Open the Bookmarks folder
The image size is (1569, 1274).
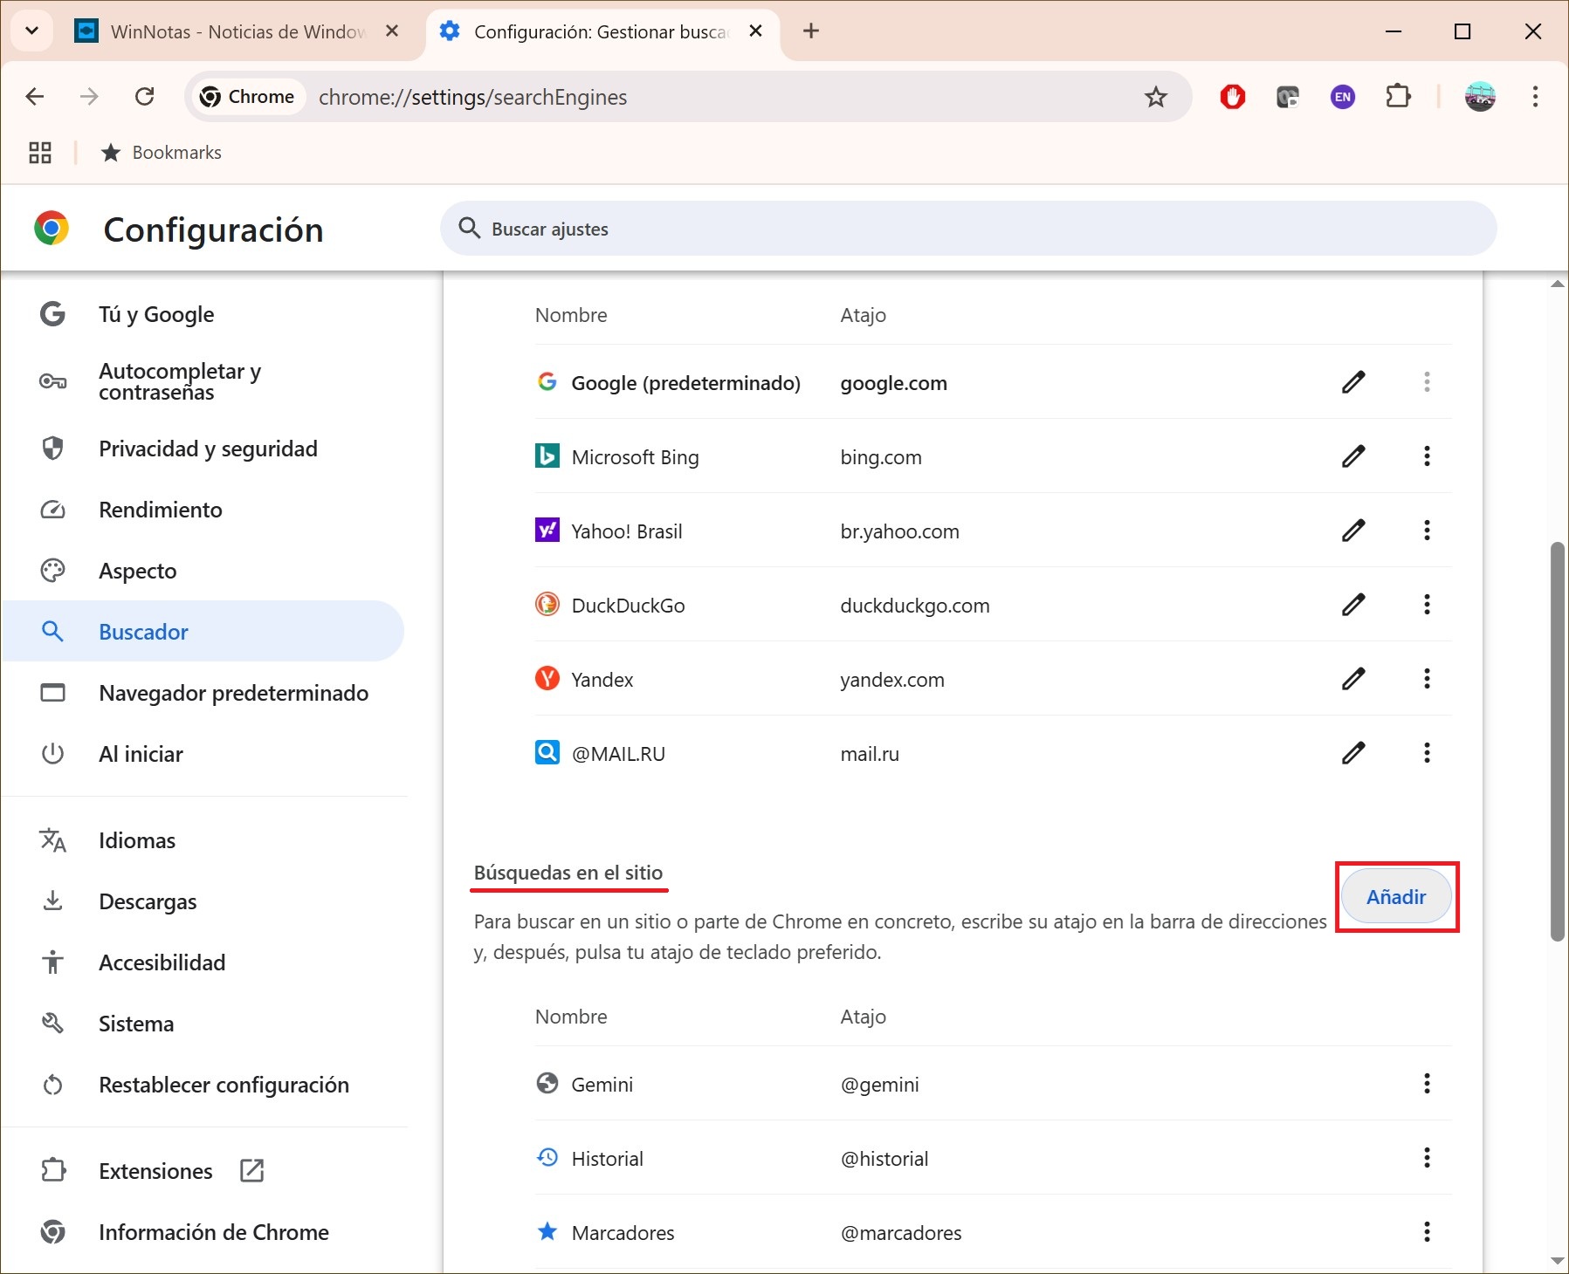162,153
